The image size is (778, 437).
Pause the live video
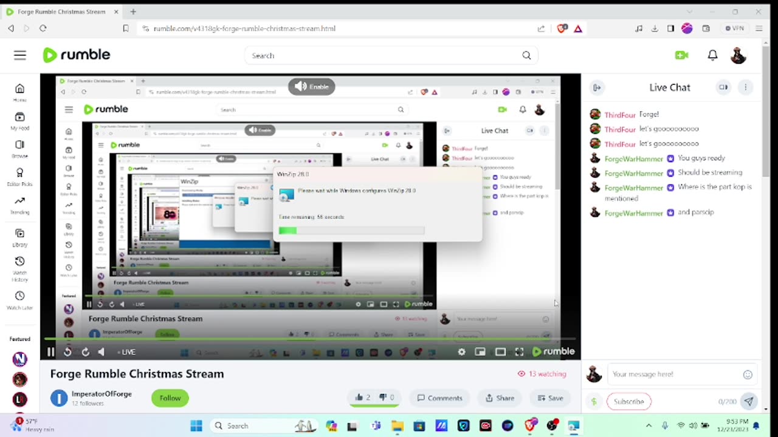coord(51,351)
